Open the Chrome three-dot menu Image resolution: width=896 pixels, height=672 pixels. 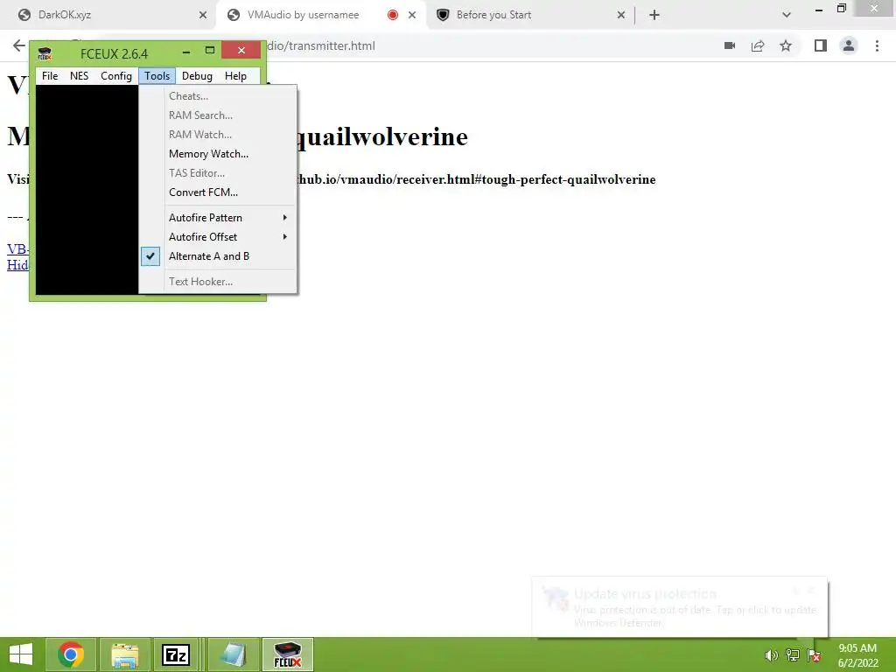tap(877, 45)
